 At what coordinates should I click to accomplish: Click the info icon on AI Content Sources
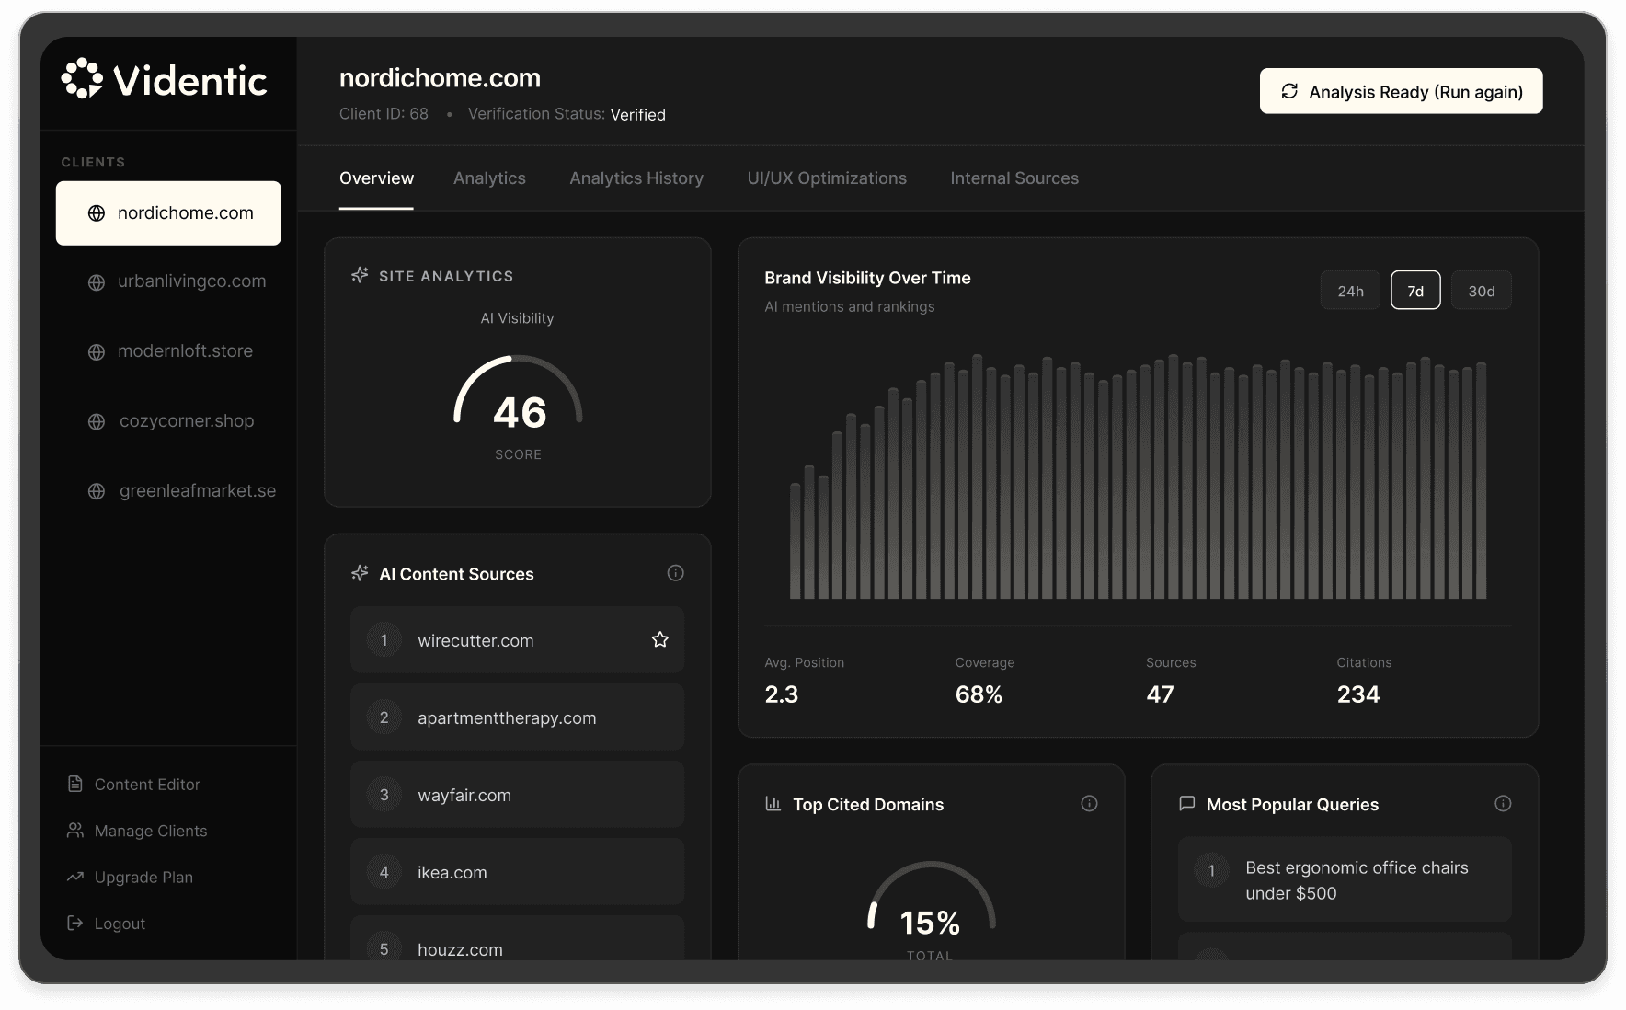pos(676,573)
